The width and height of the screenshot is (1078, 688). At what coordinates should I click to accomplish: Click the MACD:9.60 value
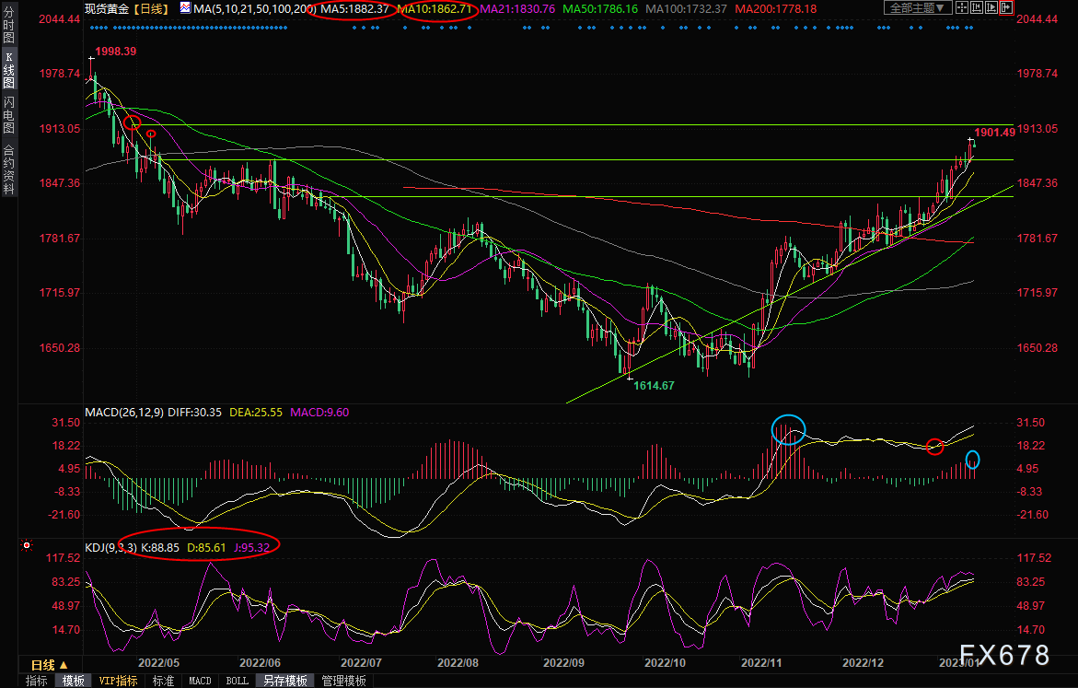click(319, 412)
